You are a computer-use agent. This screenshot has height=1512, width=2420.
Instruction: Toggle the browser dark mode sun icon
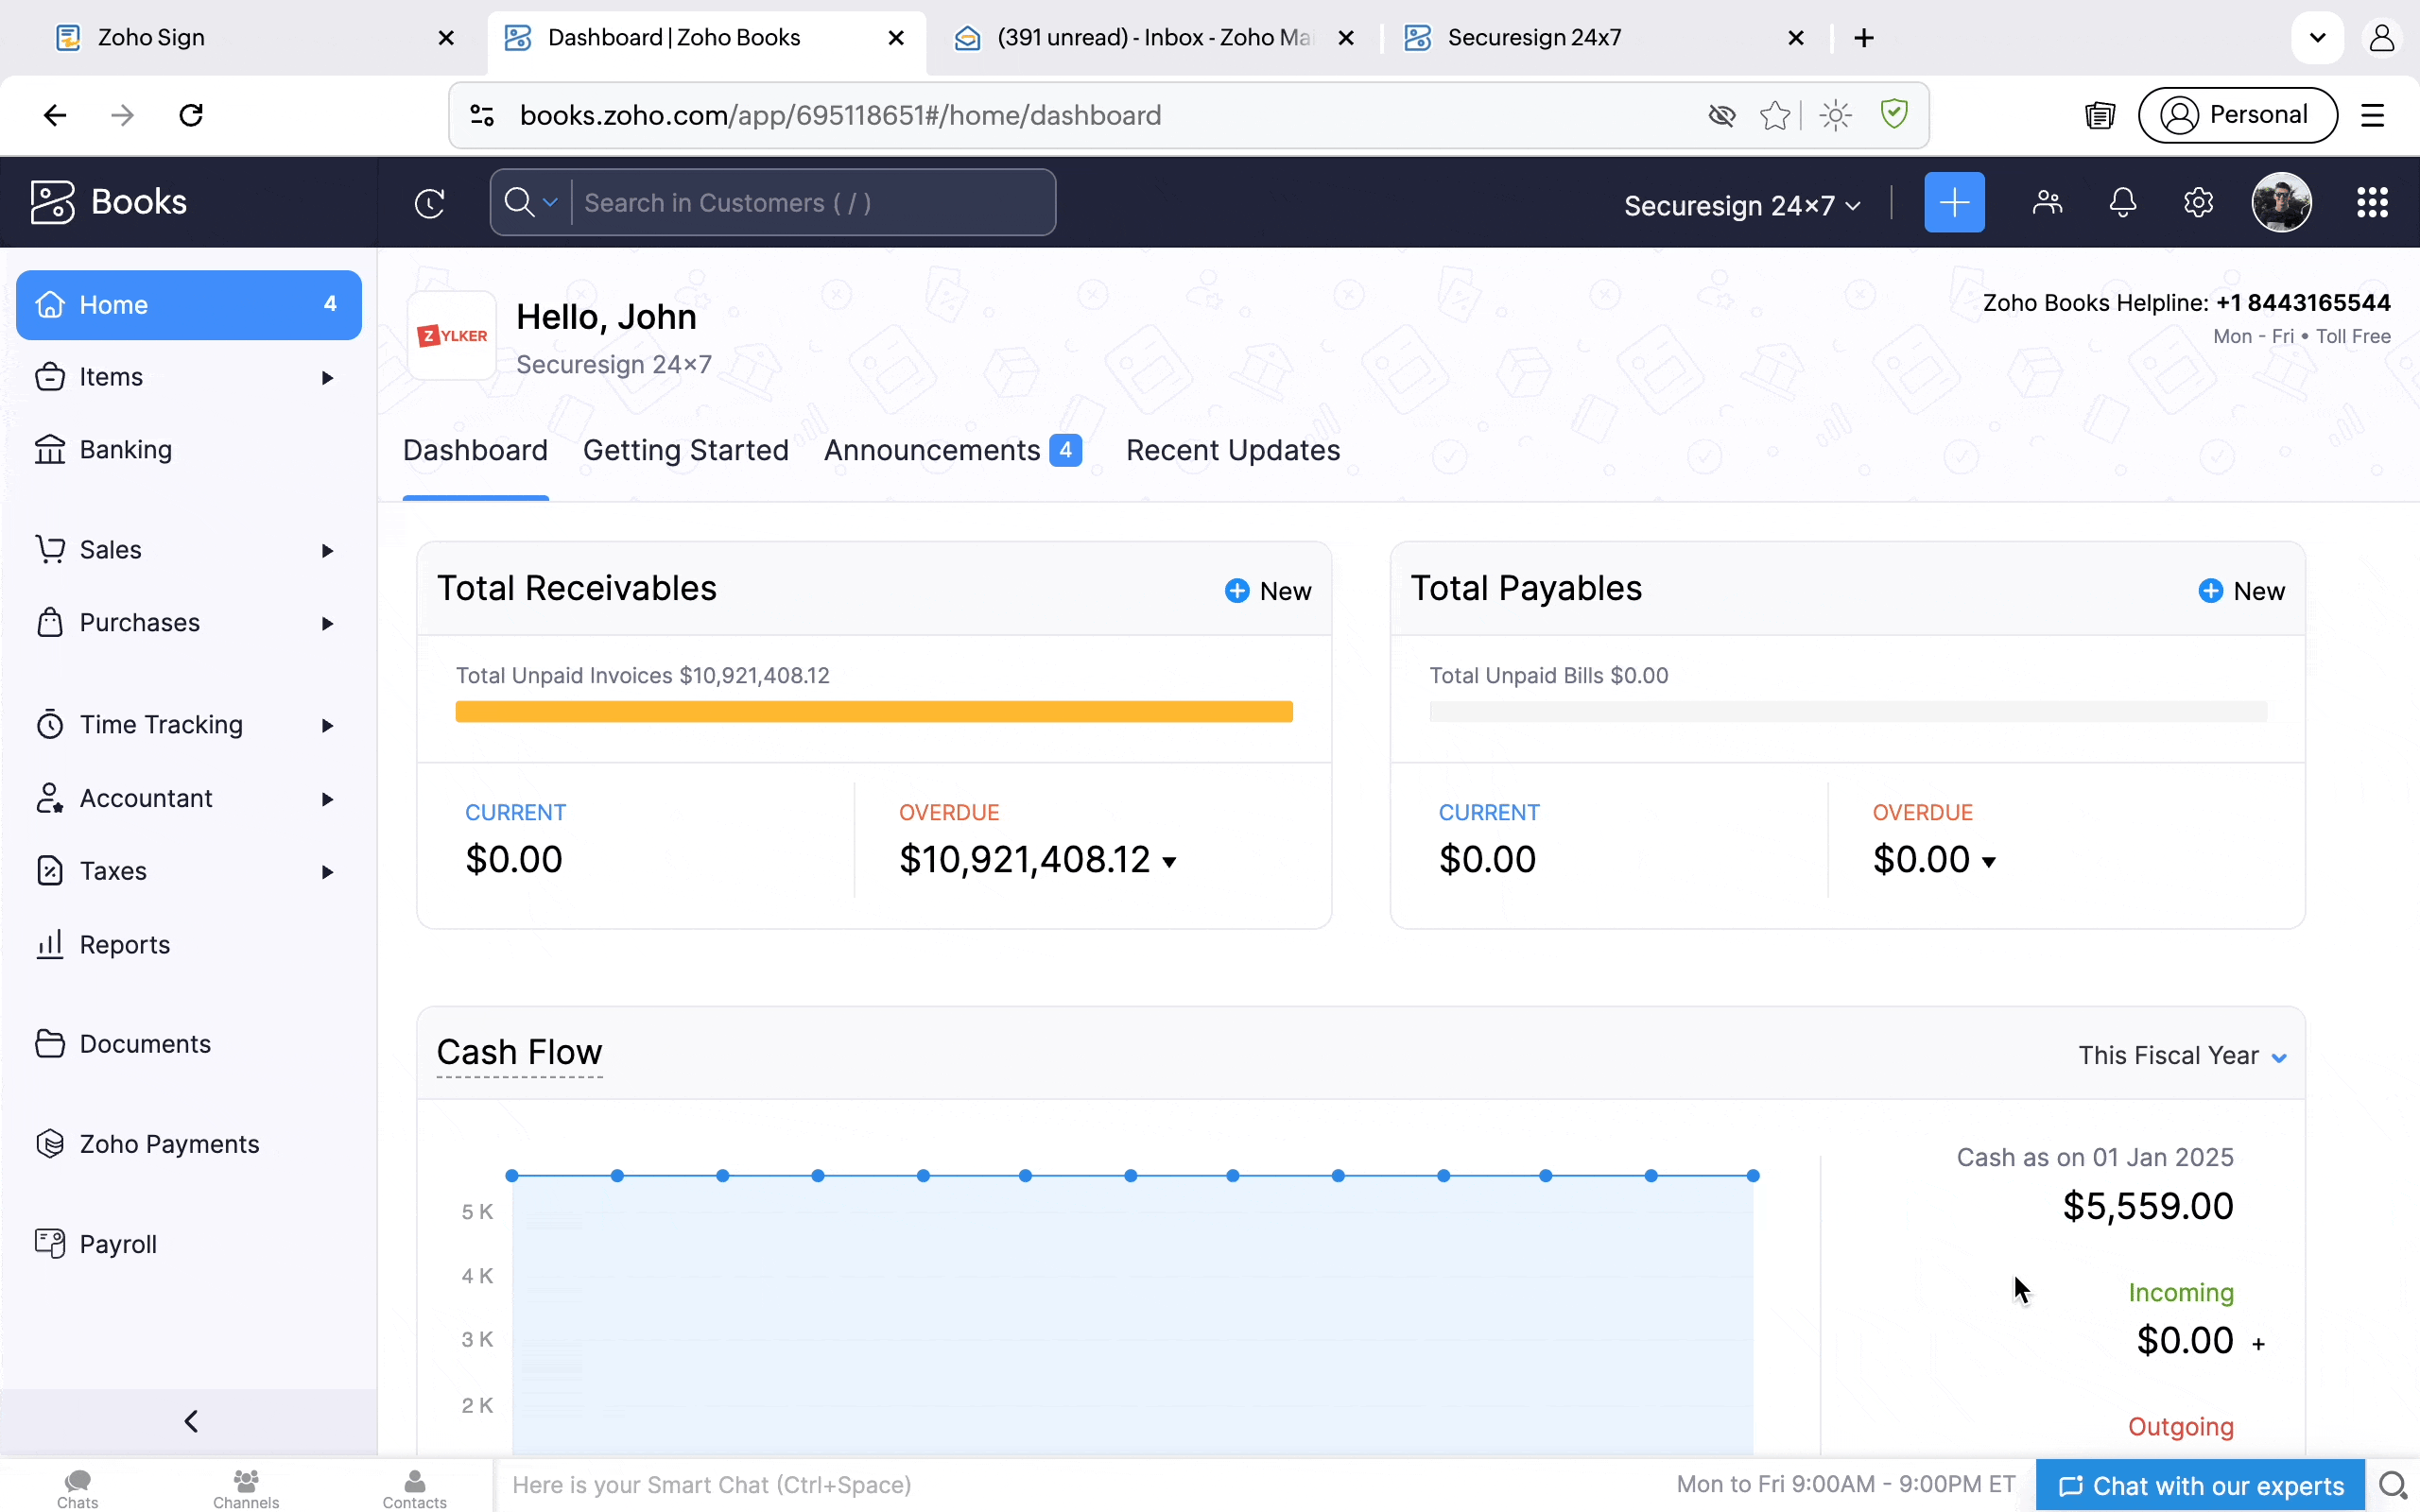coord(1835,116)
